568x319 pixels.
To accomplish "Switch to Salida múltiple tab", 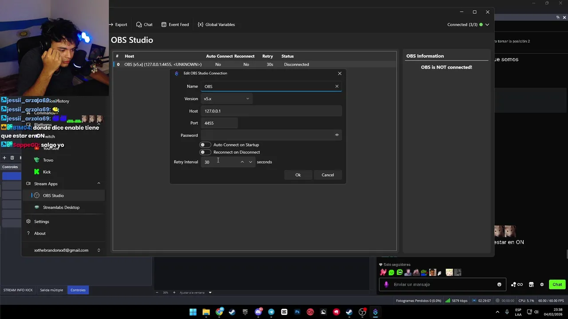I will 51,290.
